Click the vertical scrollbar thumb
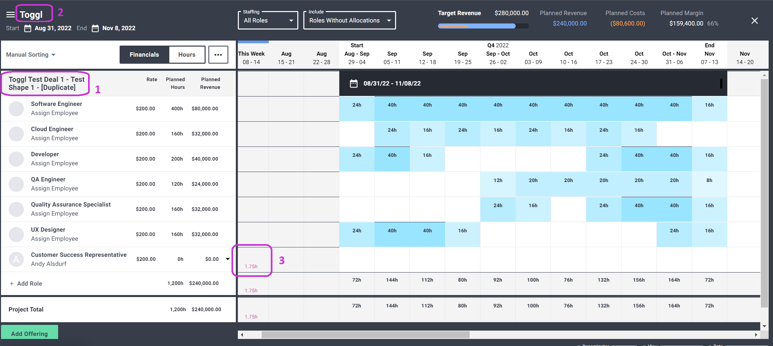Image resolution: width=773 pixels, height=346 pixels. tap(764, 193)
